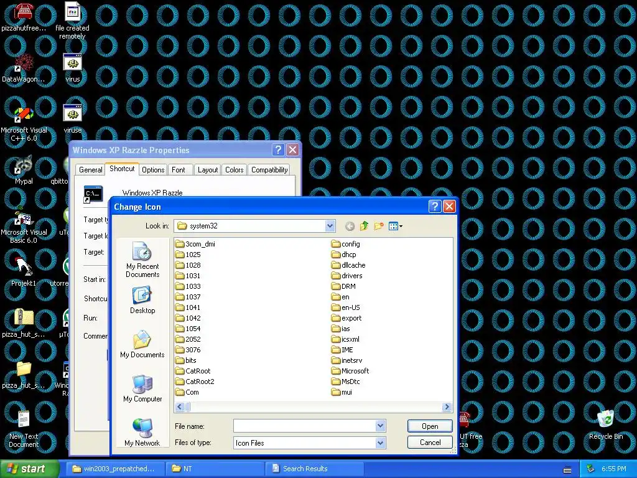Switch to Search Results taskbar button
The image size is (637, 478).
[x=315, y=469]
